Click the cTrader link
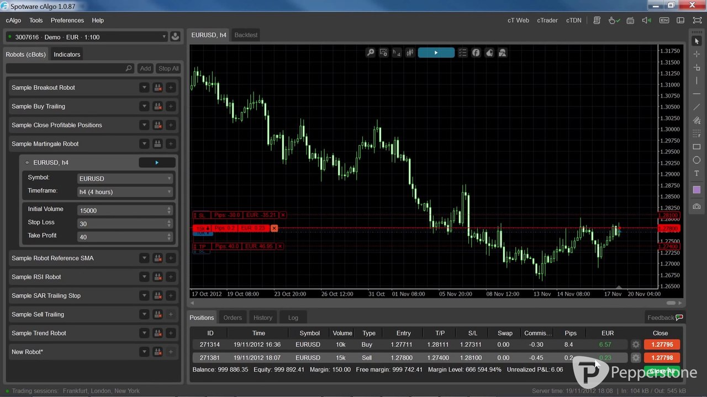This screenshot has height=397, width=707. [x=547, y=20]
